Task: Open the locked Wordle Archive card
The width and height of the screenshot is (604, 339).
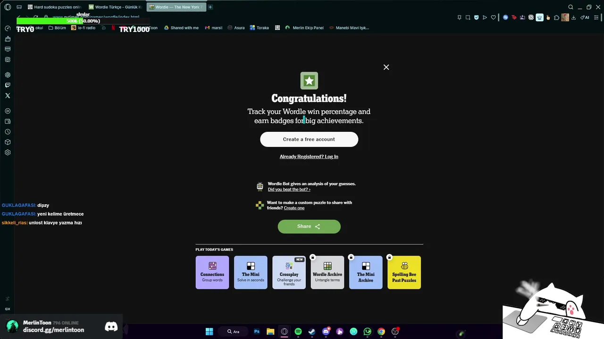Action: pyautogui.click(x=327, y=273)
